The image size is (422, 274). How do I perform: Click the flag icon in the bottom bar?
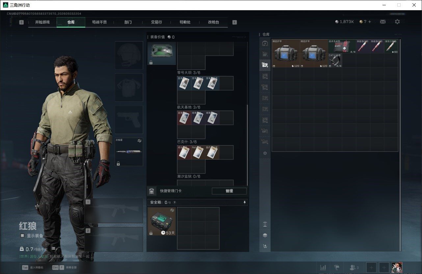(x=336, y=267)
